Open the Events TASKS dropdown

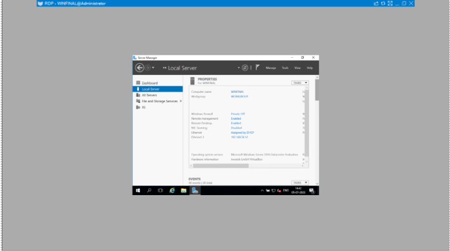300,183
